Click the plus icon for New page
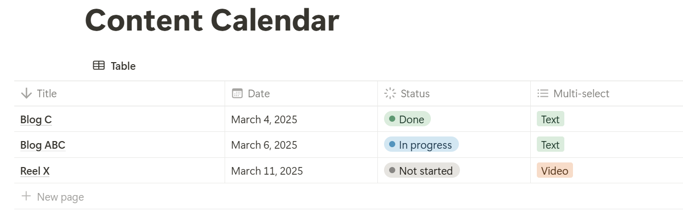The height and width of the screenshot is (221, 683). [26, 197]
